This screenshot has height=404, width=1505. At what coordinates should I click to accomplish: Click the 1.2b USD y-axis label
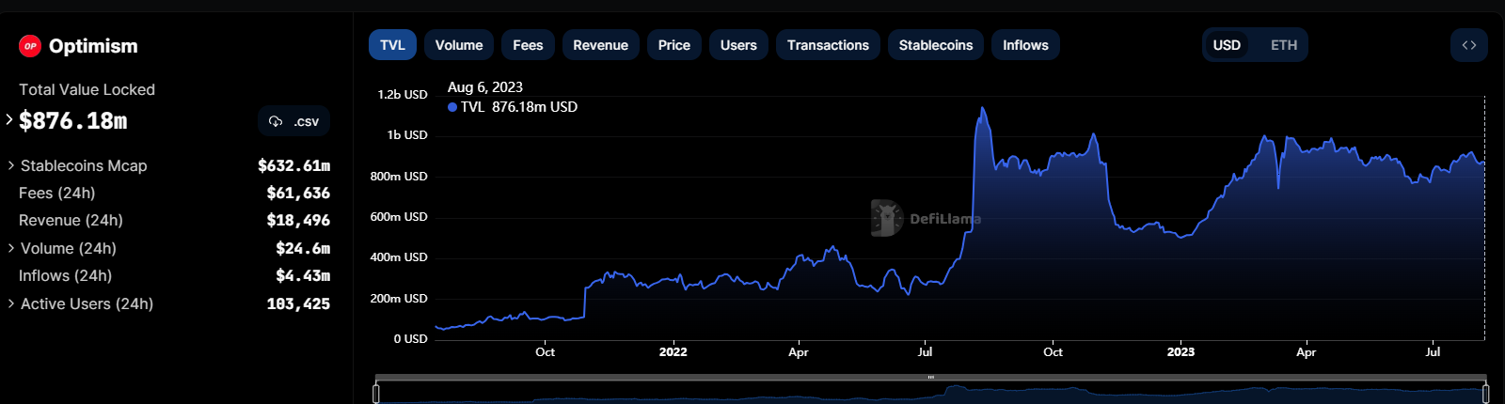point(403,94)
